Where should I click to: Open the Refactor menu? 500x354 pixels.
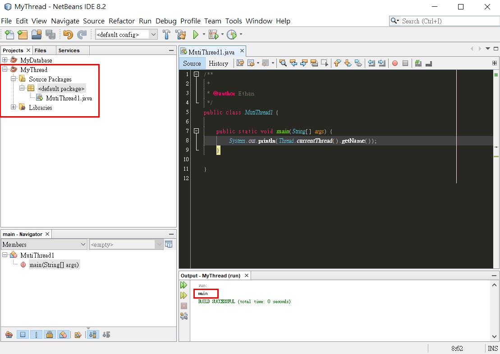(x=122, y=21)
